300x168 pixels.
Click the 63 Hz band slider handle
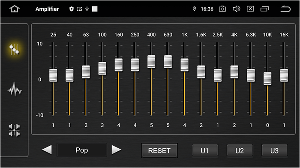pyautogui.click(x=86, y=72)
